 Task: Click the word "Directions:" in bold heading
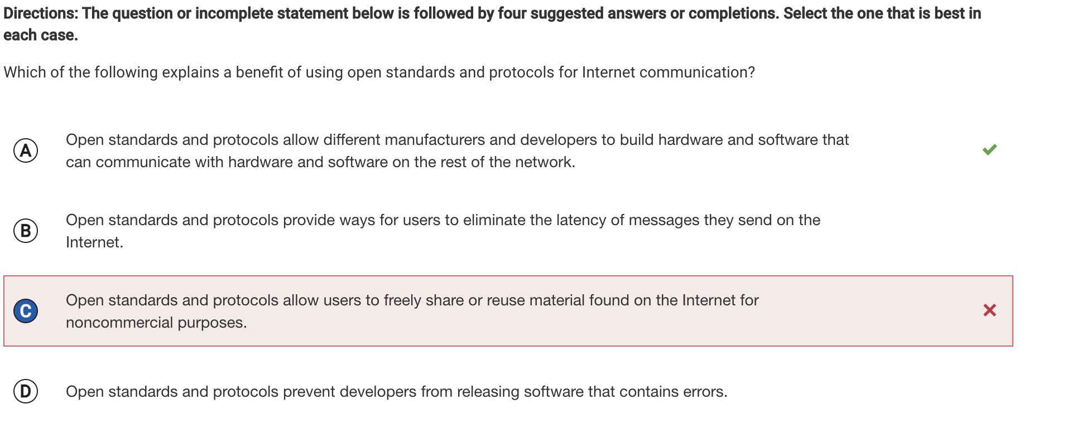[40, 13]
